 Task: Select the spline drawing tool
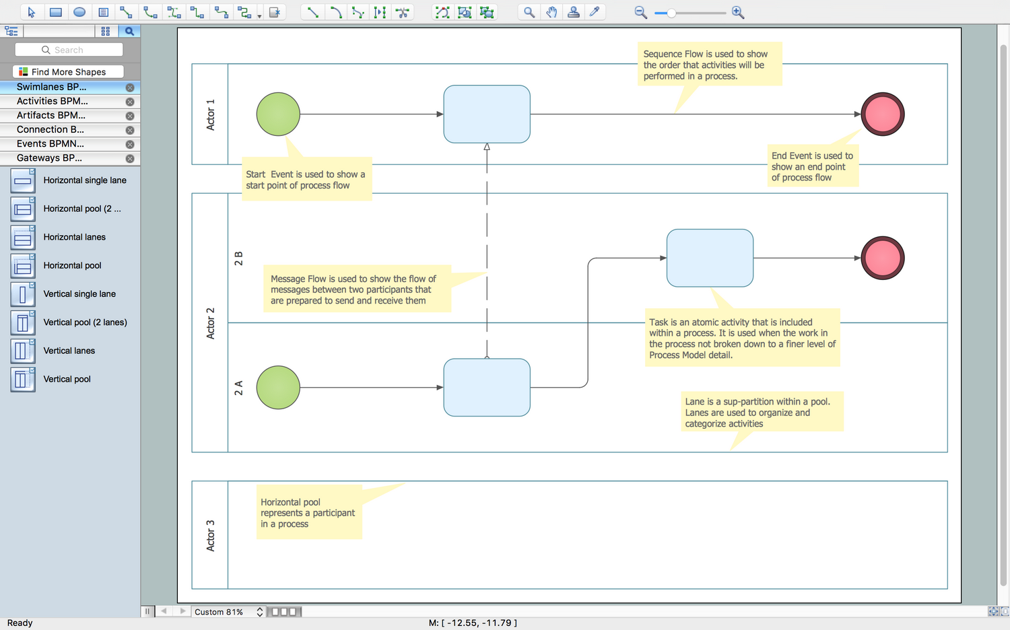358,12
